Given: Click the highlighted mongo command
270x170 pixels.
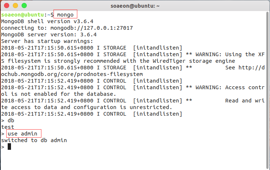Looking at the screenshot, I should coord(66,15).
